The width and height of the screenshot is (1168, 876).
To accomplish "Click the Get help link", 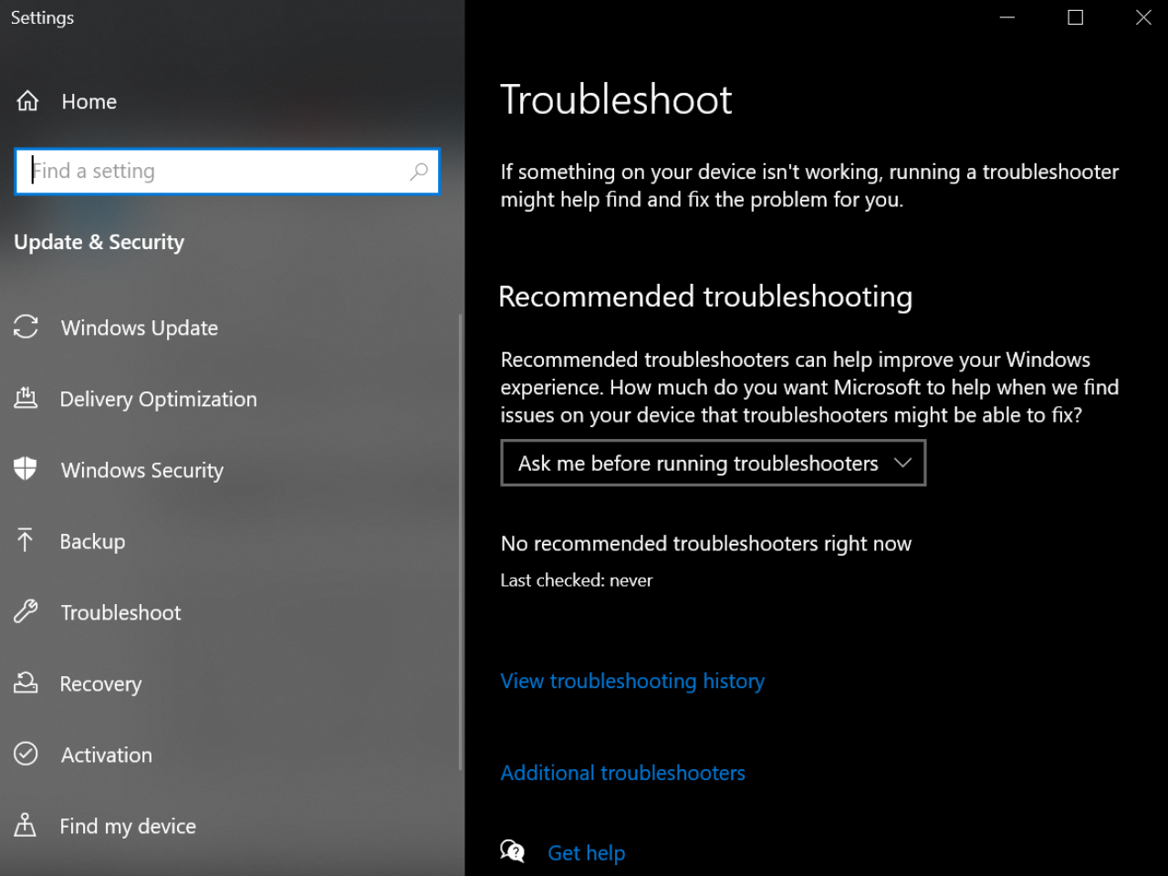I will tap(586, 852).
